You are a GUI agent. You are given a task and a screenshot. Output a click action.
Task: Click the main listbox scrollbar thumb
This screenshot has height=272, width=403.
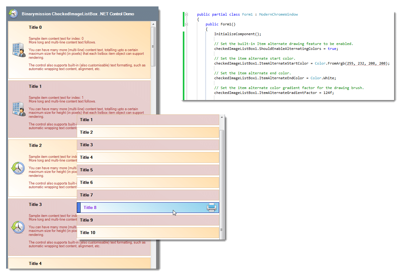point(153,47)
